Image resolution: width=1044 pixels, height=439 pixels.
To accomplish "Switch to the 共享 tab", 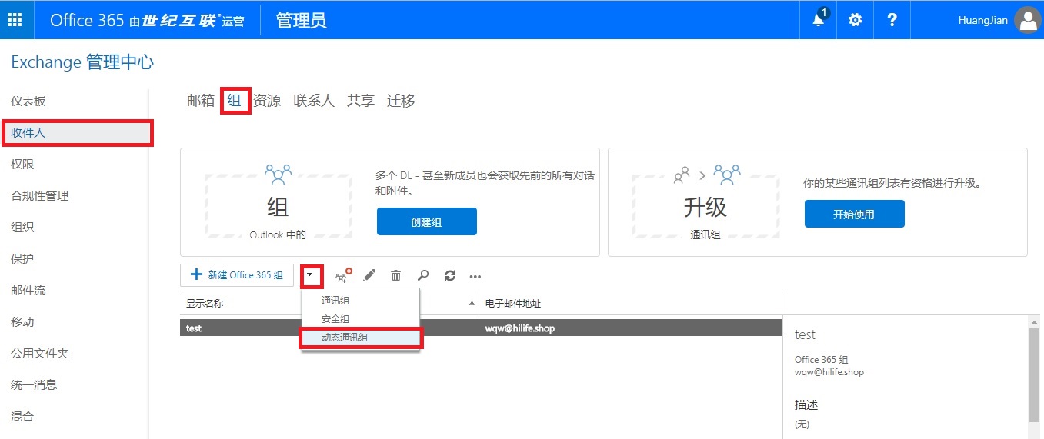I will (x=361, y=101).
